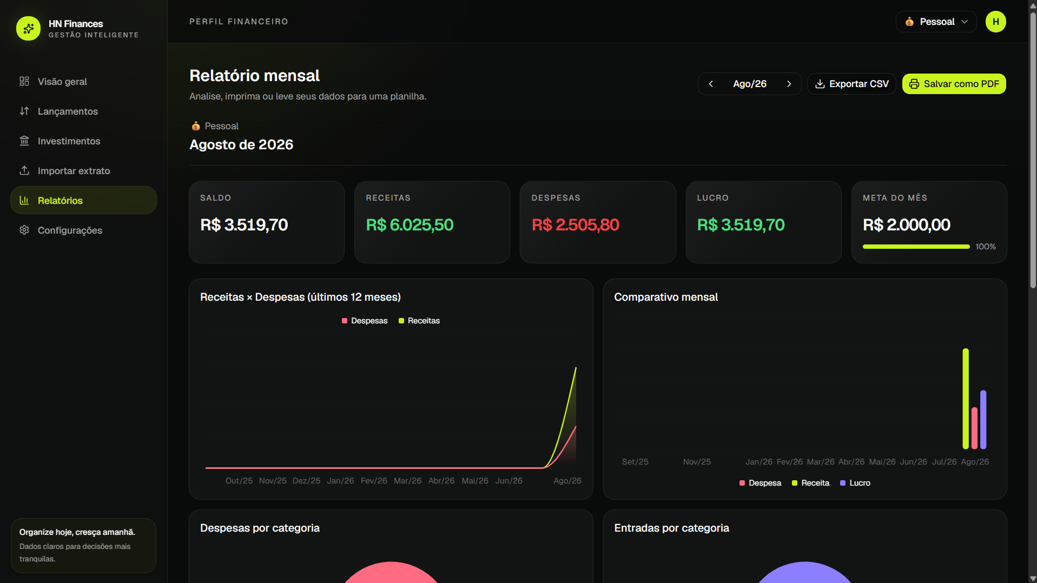Click the Despesas value R$ 2.505,80
Screen dimensions: 1037x583
click(575, 224)
